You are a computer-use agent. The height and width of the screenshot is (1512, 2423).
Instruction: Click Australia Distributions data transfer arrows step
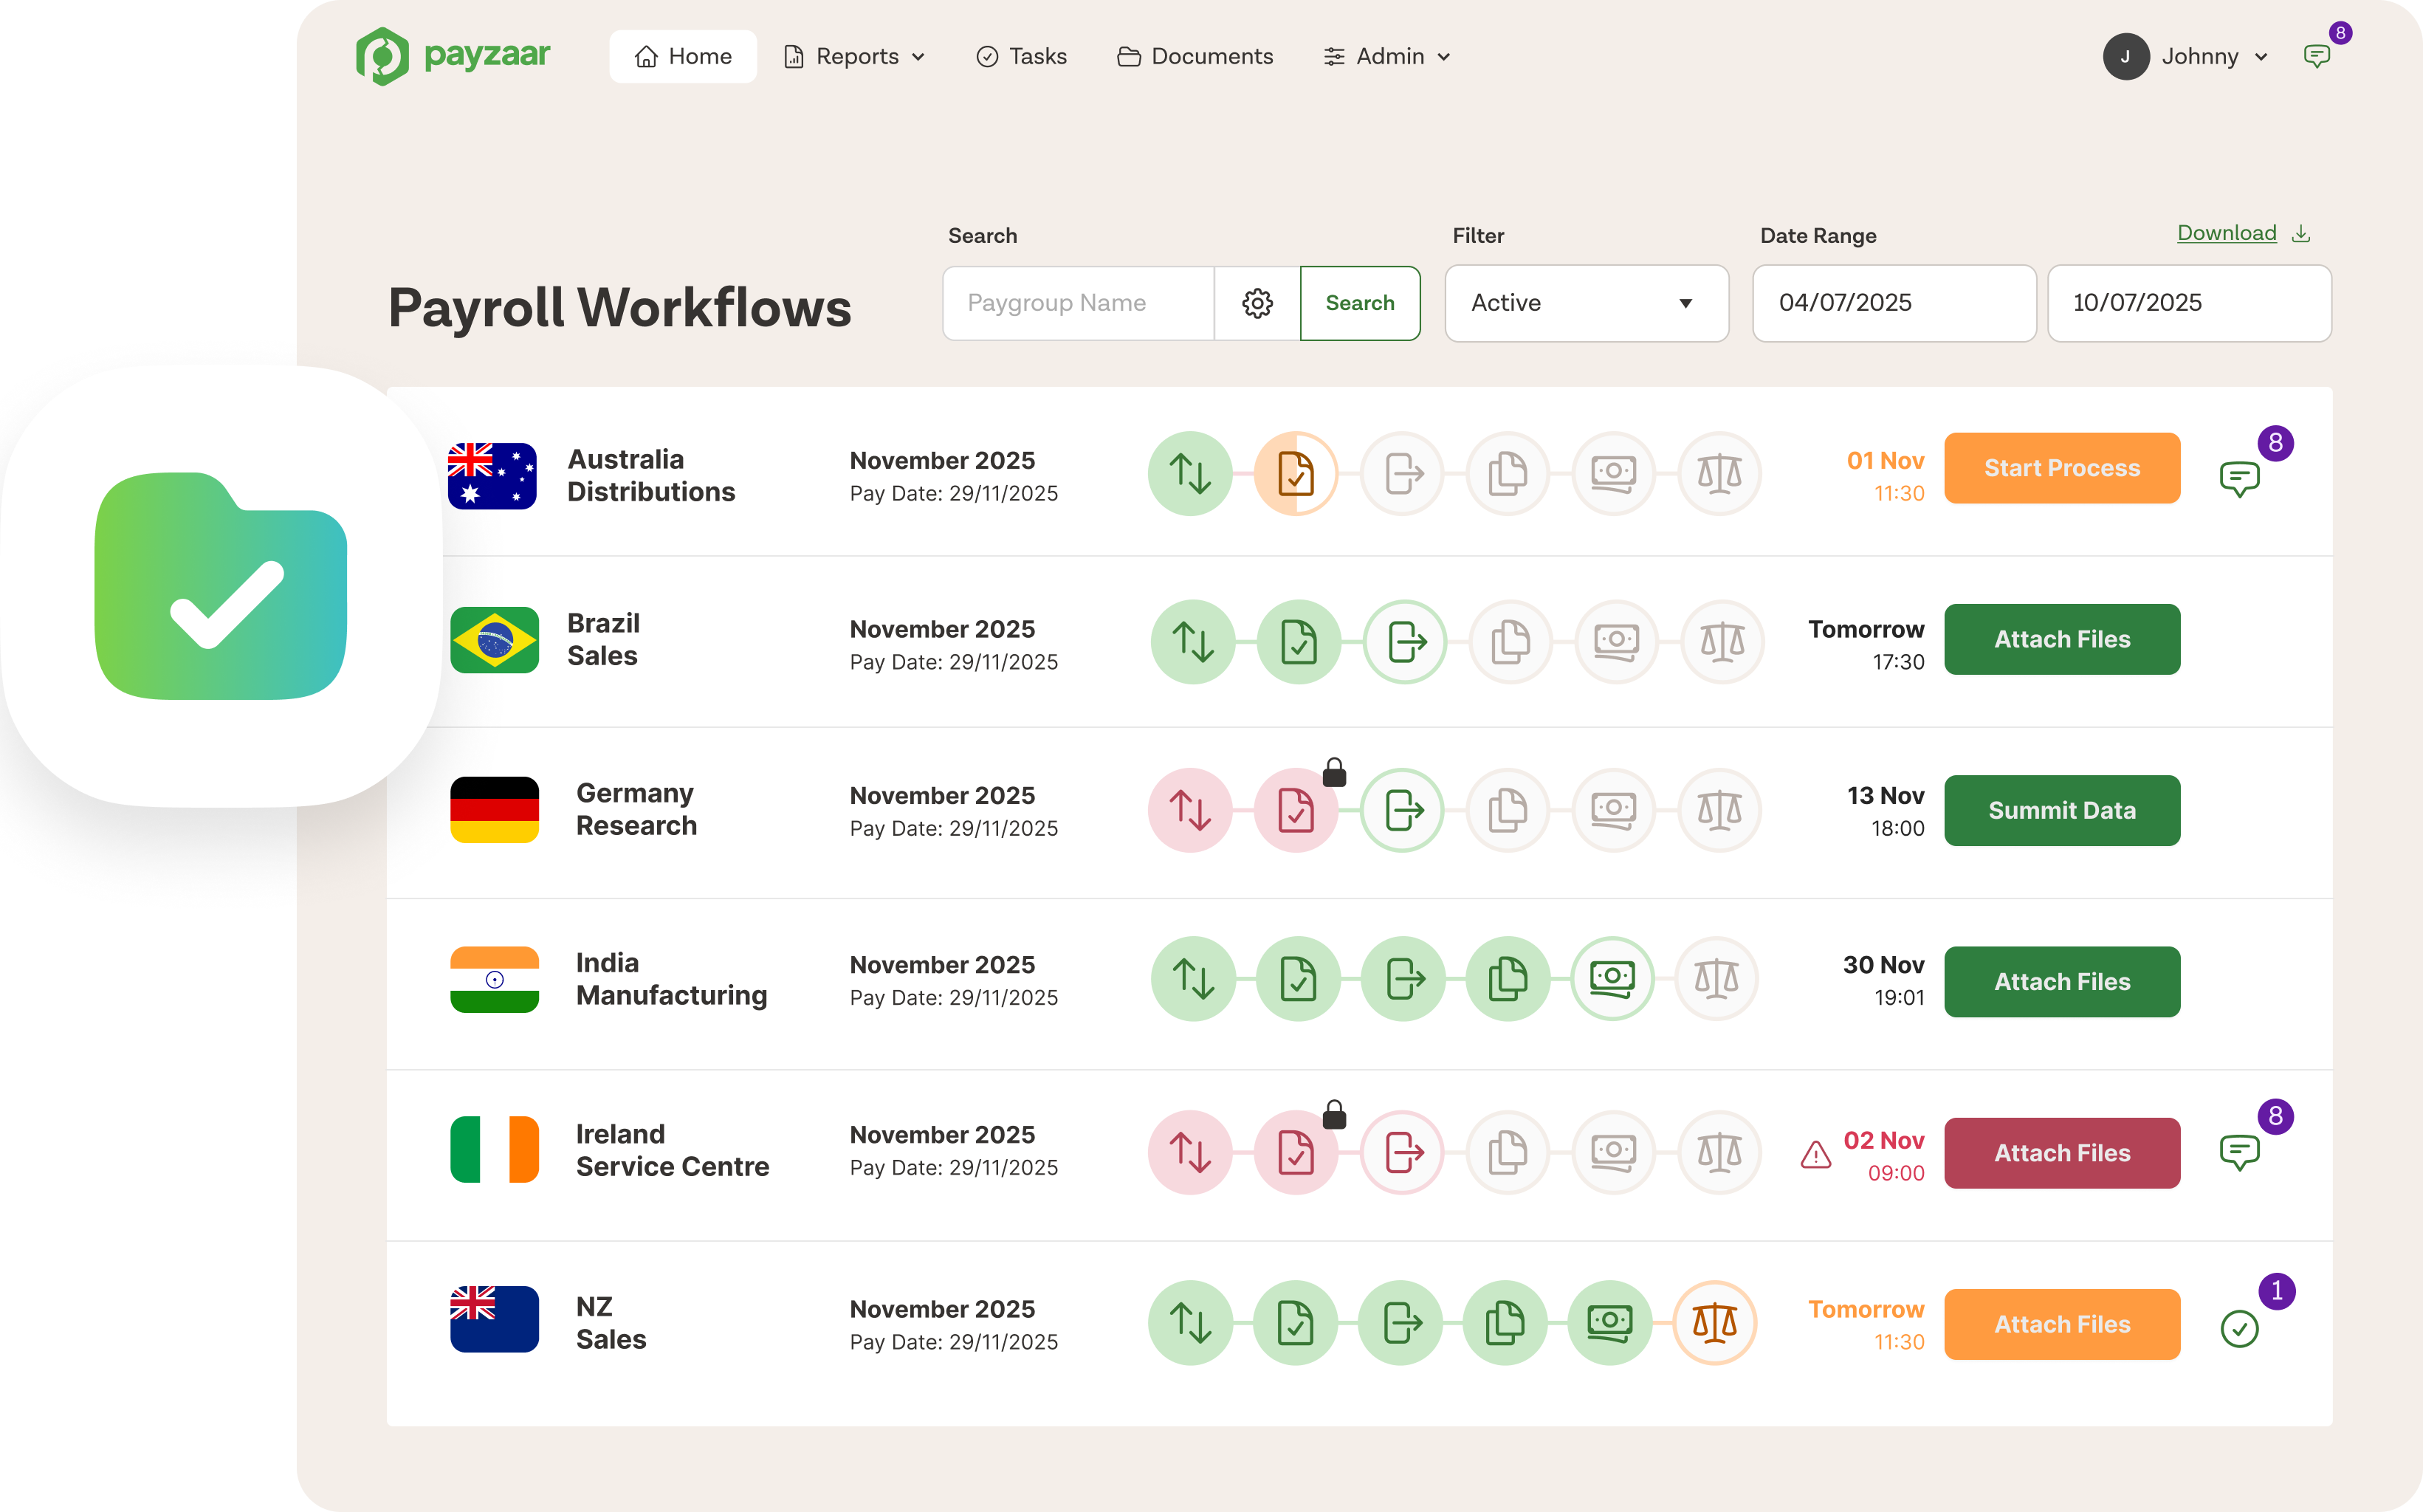(1190, 473)
